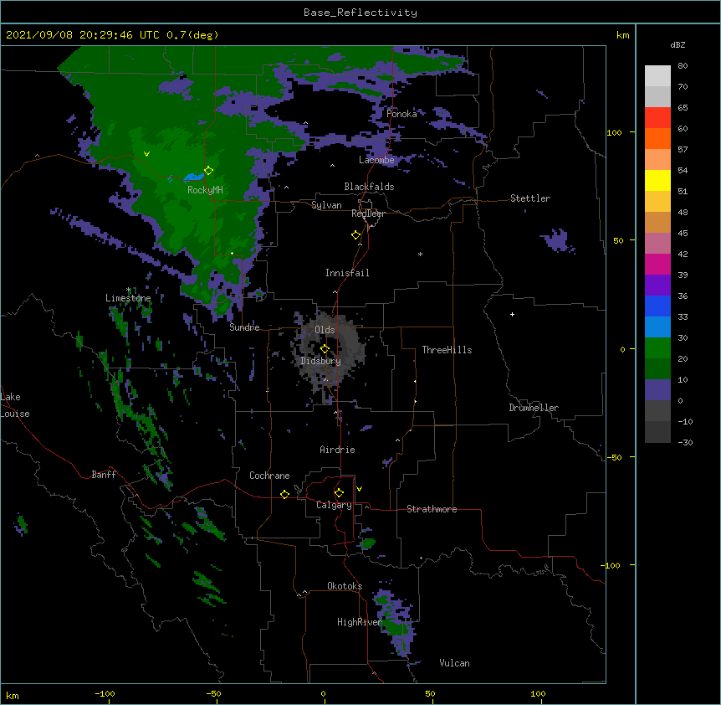Pick the slate purple 0–10 dBZ legend color
721x705 pixels.
coord(657,390)
